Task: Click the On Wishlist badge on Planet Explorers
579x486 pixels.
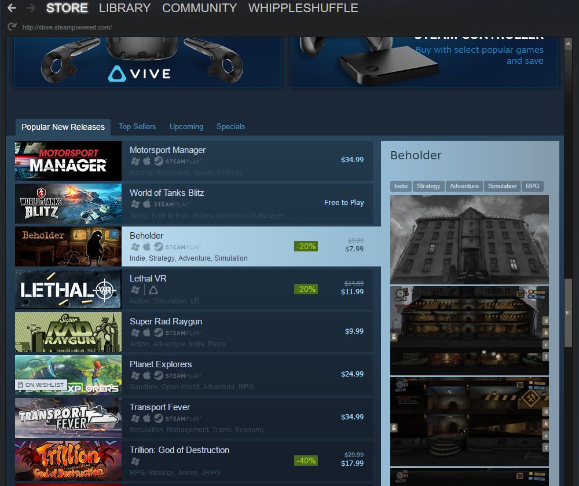Action: coord(41,385)
